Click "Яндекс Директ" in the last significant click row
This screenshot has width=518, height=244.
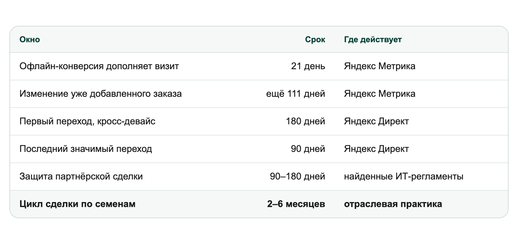[376, 149]
